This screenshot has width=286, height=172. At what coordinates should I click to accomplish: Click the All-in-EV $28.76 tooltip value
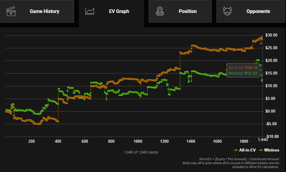(x=251, y=68)
